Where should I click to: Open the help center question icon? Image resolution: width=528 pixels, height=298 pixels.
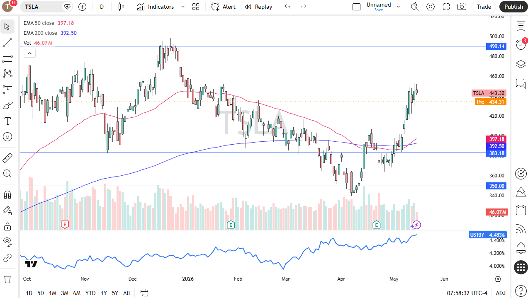[x=521, y=291]
